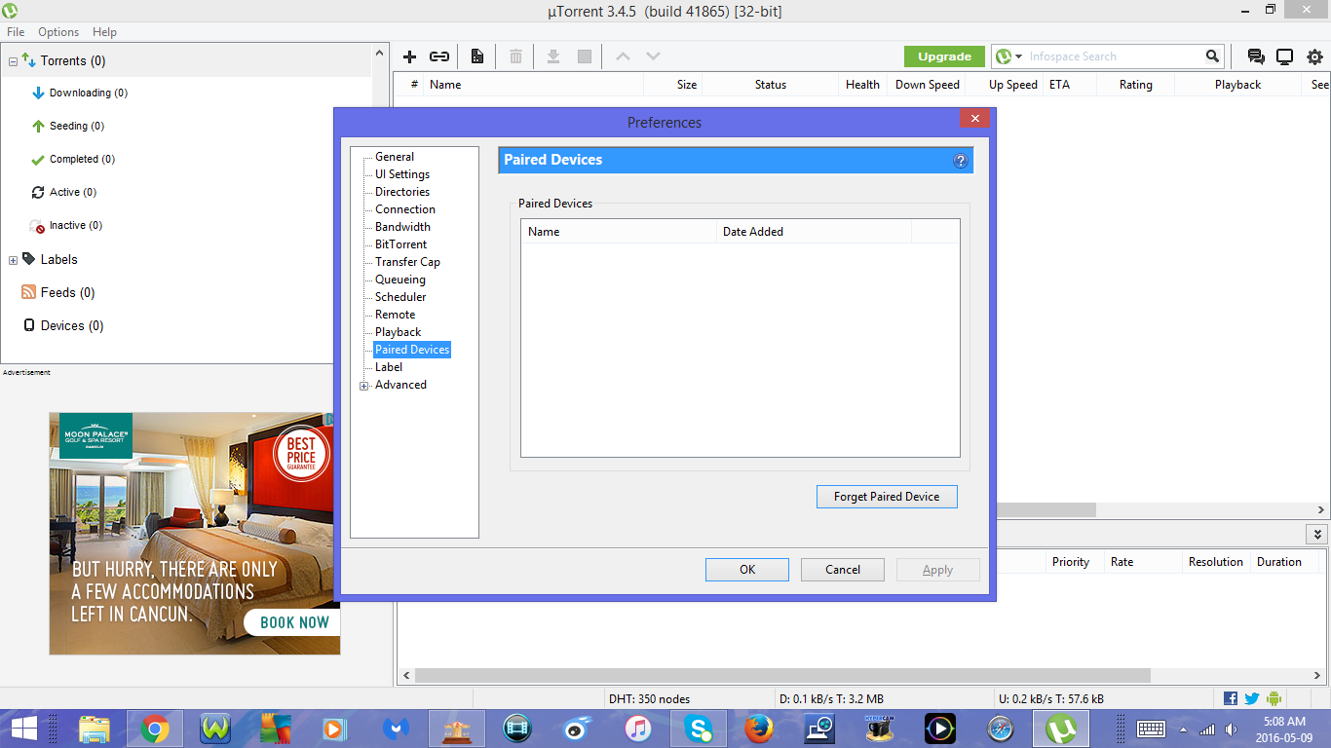The width and height of the screenshot is (1331, 748).
Task: Open Safari compass icon on taskbar
Action: pos(1000,729)
